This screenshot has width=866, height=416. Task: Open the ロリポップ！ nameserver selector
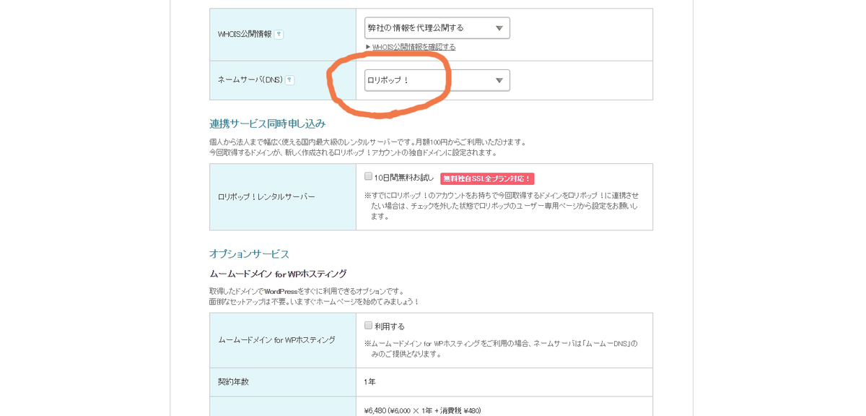pos(433,80)
